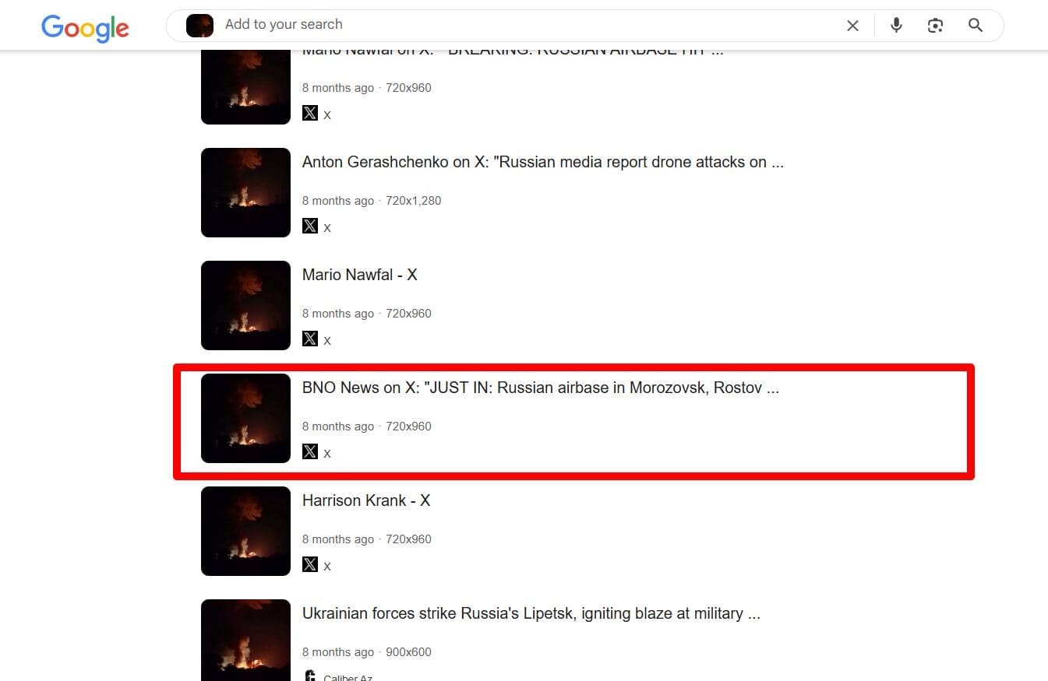Click the Anton Gerashchenko result thumbnail
This screenshot has width=1048, height=681.
(245, 192)
